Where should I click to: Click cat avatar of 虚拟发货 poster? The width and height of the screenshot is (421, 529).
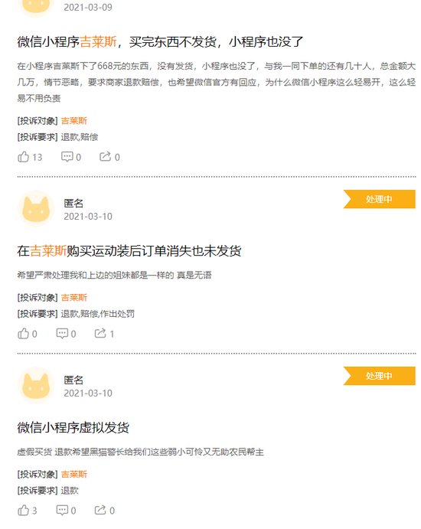36,385
